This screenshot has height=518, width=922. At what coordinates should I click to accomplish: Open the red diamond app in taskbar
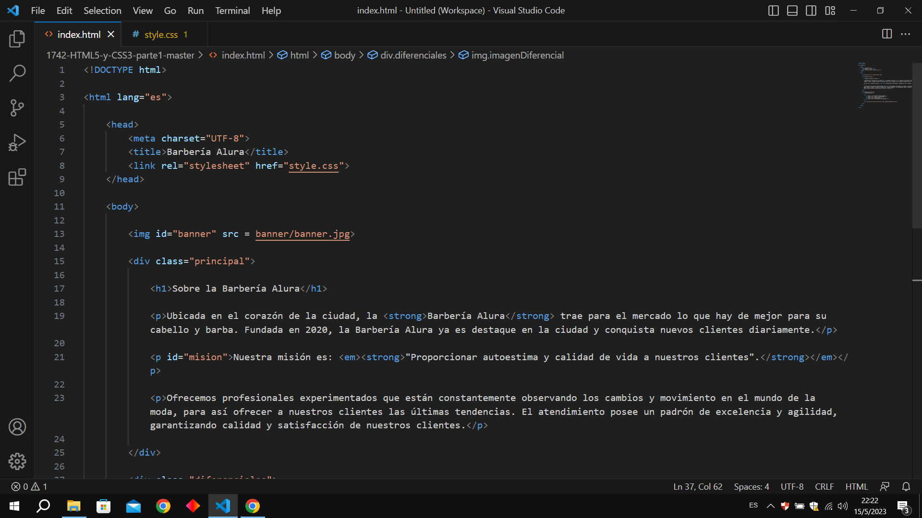pyautogui.click(x=193, y=506)
